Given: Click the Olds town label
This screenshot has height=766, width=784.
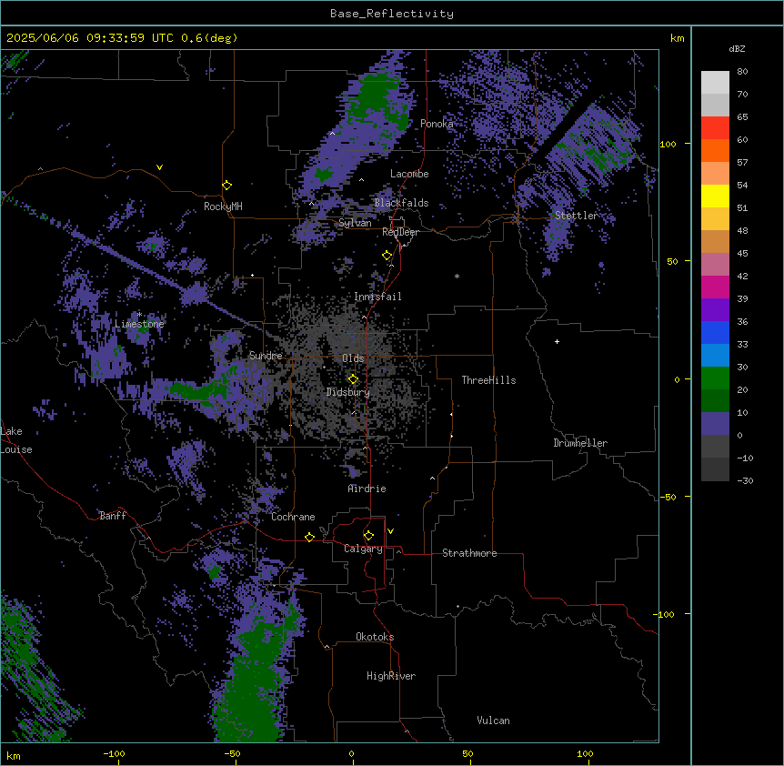Looking at the screenshot, I should pyautogui.click(x=353, y=358).
